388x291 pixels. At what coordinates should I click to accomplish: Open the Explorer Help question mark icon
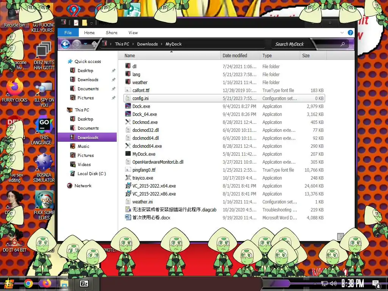pyautogui.click(x=350, y=33)
